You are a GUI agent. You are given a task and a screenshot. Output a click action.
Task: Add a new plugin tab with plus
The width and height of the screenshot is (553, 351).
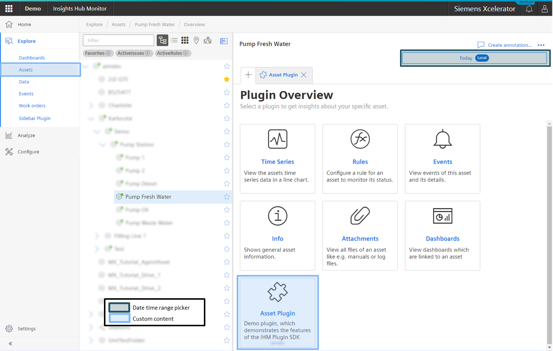[x=248, y=75]
